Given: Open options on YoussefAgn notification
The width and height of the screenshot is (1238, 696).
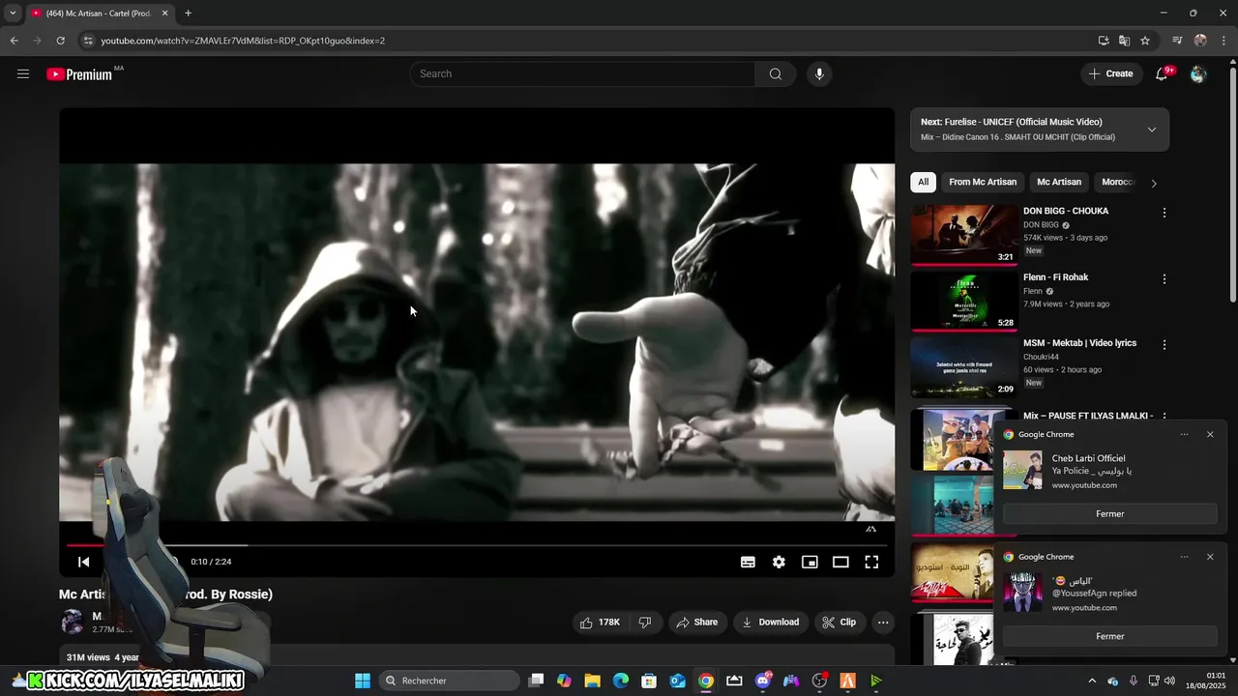Looking at the screenshot, I should (x=1184, y=557).
